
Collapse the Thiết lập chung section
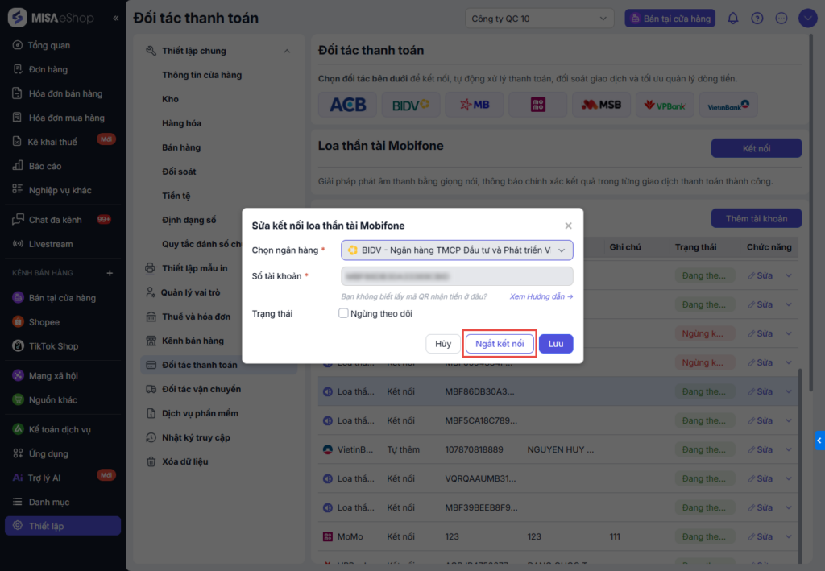(x=287, y=51)
